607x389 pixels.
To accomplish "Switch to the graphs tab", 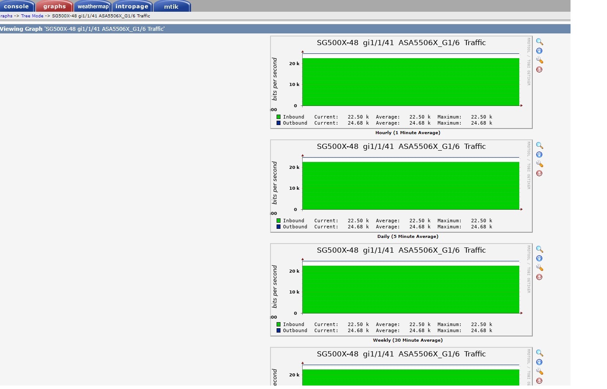I will pos(54,6).
